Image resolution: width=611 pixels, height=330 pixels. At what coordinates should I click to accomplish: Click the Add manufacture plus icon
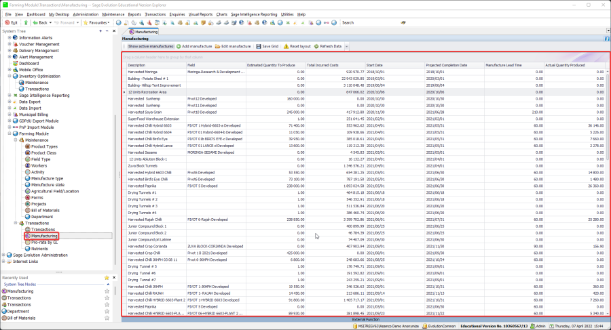179,46
